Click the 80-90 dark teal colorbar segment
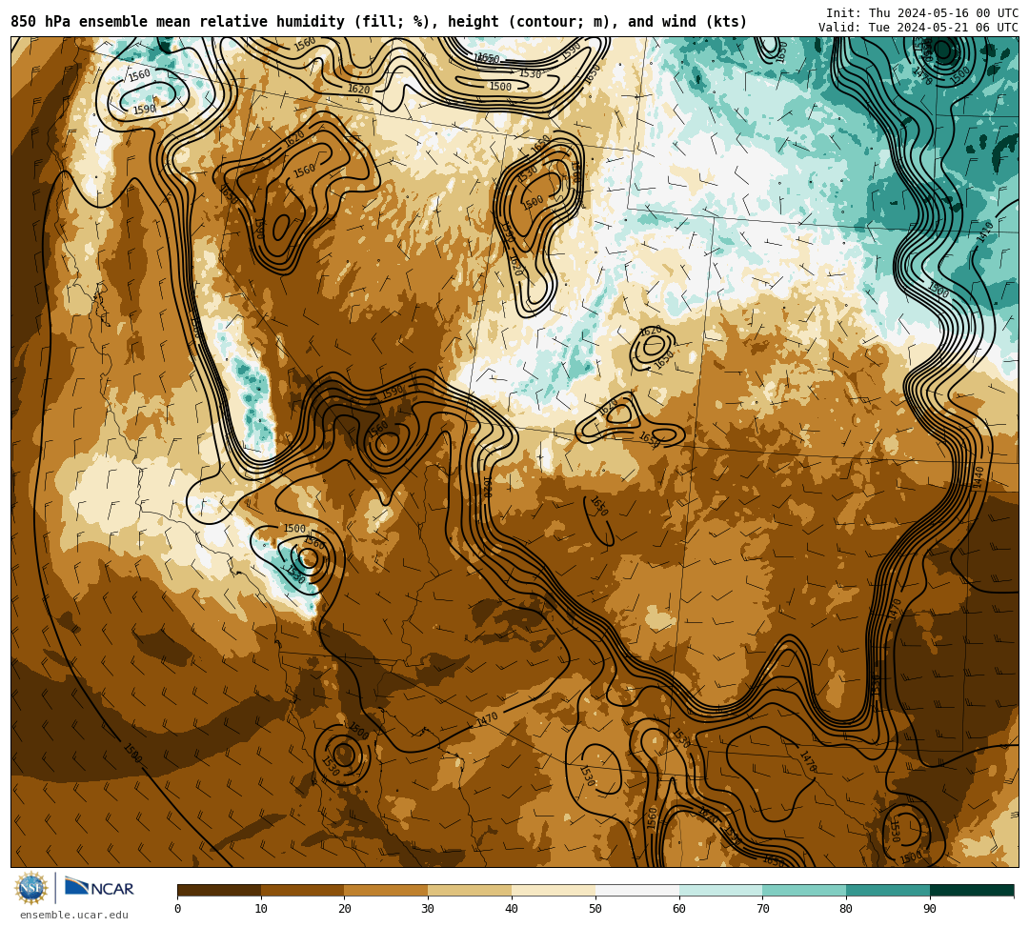 tap(888, 890)
